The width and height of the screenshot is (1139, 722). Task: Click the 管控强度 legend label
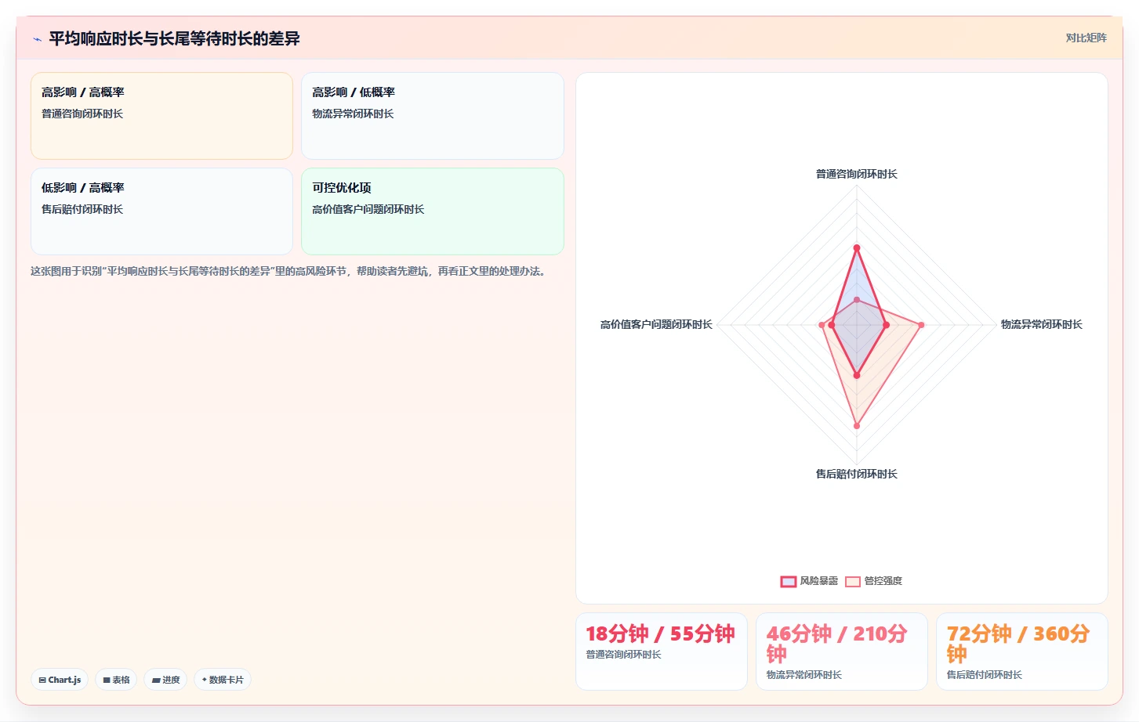[883, 581]
